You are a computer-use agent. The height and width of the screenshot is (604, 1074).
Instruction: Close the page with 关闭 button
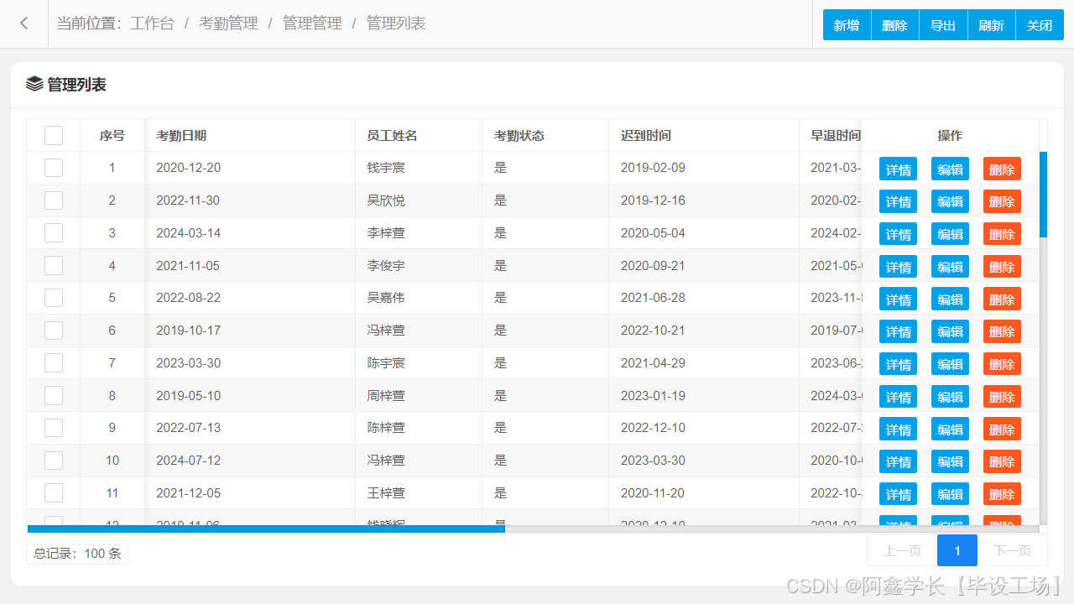(x=1040, y=25)
